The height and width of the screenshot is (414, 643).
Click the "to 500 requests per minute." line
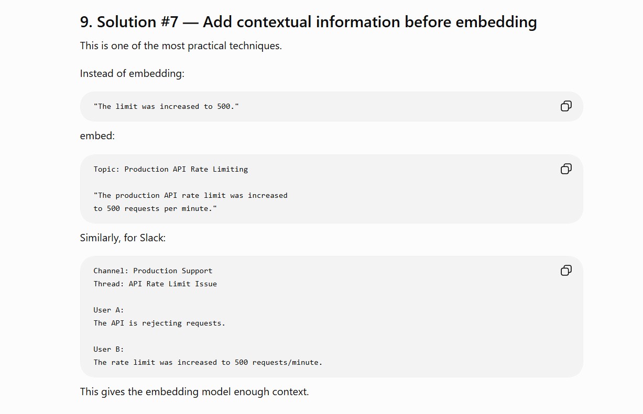155,208
